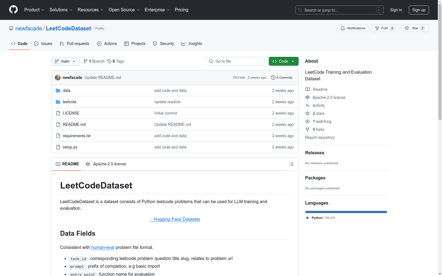Open the LeetCodeDataset repository link

(x=69, y=28)
